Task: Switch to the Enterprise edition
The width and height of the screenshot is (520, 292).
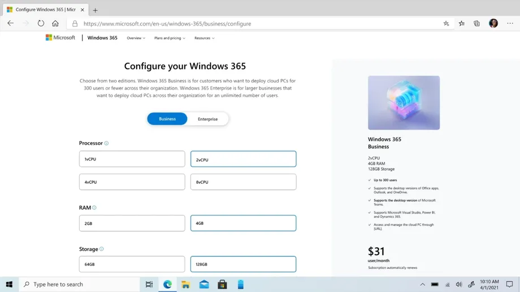Action: click(208, 119)
